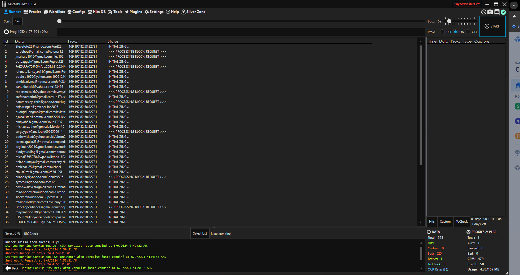Click the Plugins plug icon

click(x=127, y=12)
